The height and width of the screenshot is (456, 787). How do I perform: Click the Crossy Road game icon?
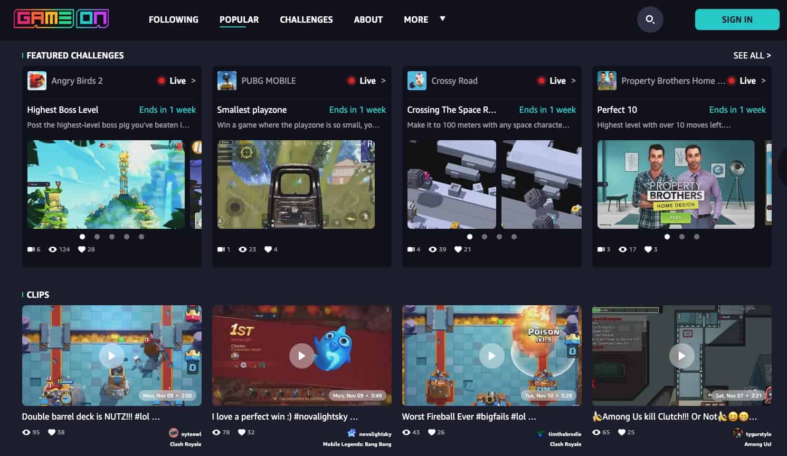tap(417, 81)
